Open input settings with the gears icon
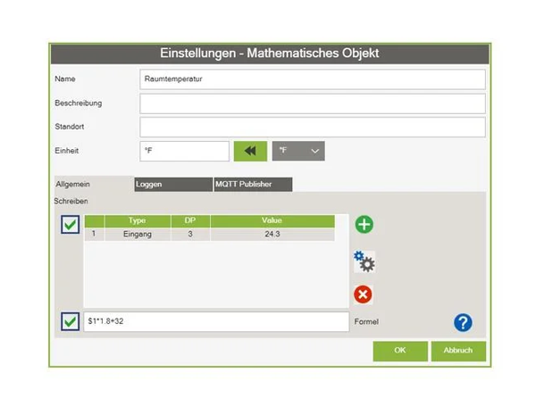Image resolution: width=536 pixels, height=406 pixels. 364,261
